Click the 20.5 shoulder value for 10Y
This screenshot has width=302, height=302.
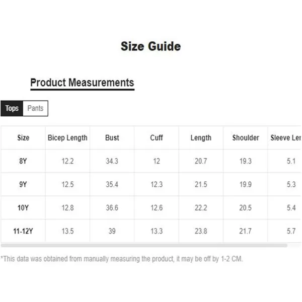246,207
